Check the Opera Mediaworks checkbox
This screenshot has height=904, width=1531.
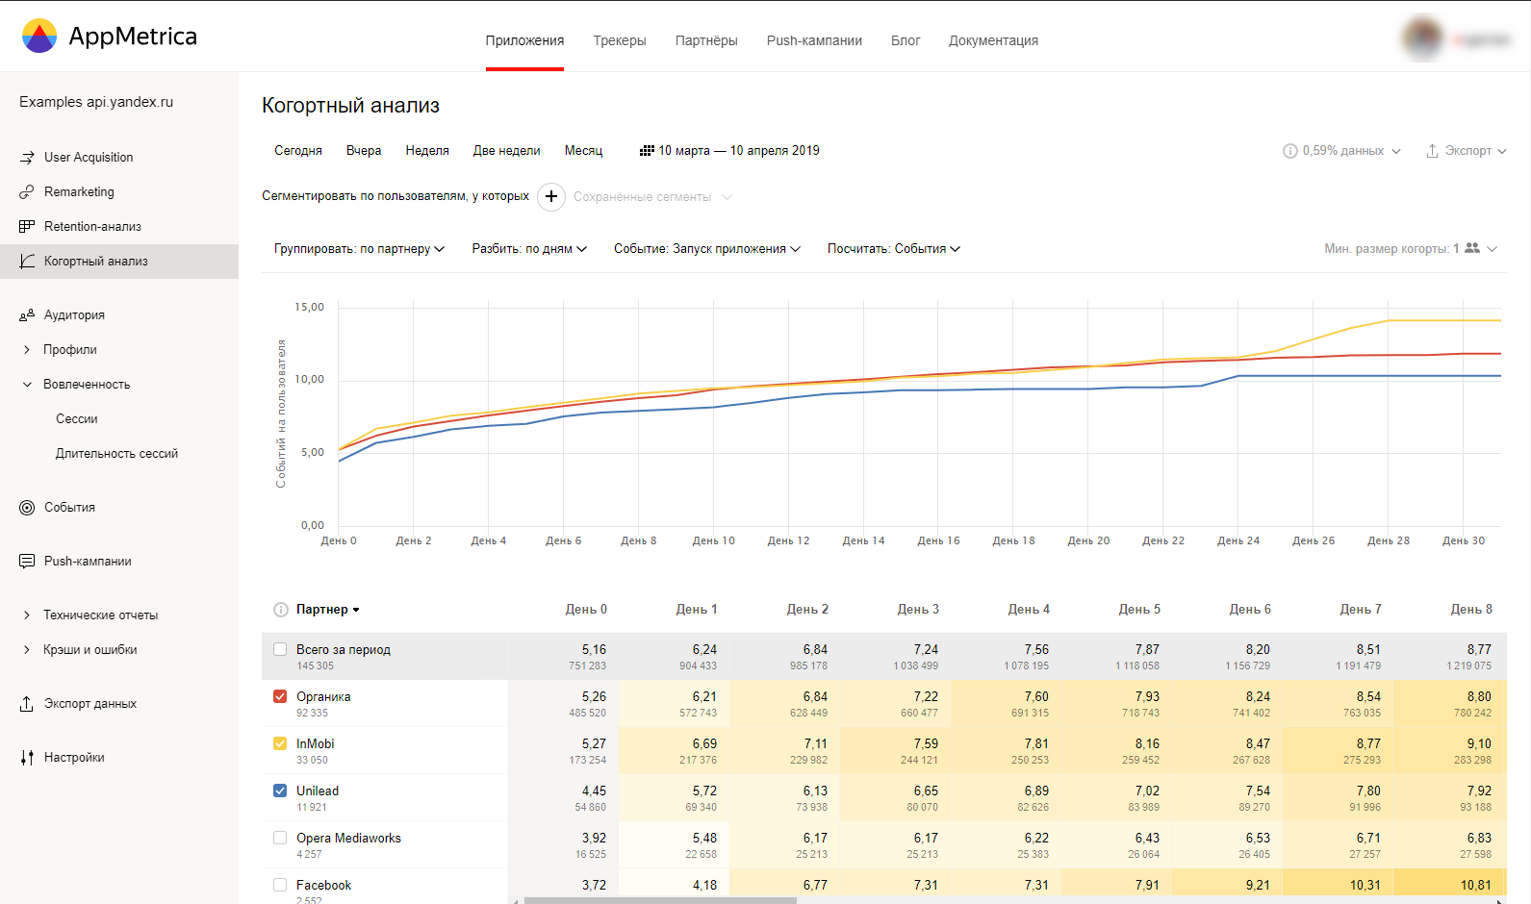[280, 838]
